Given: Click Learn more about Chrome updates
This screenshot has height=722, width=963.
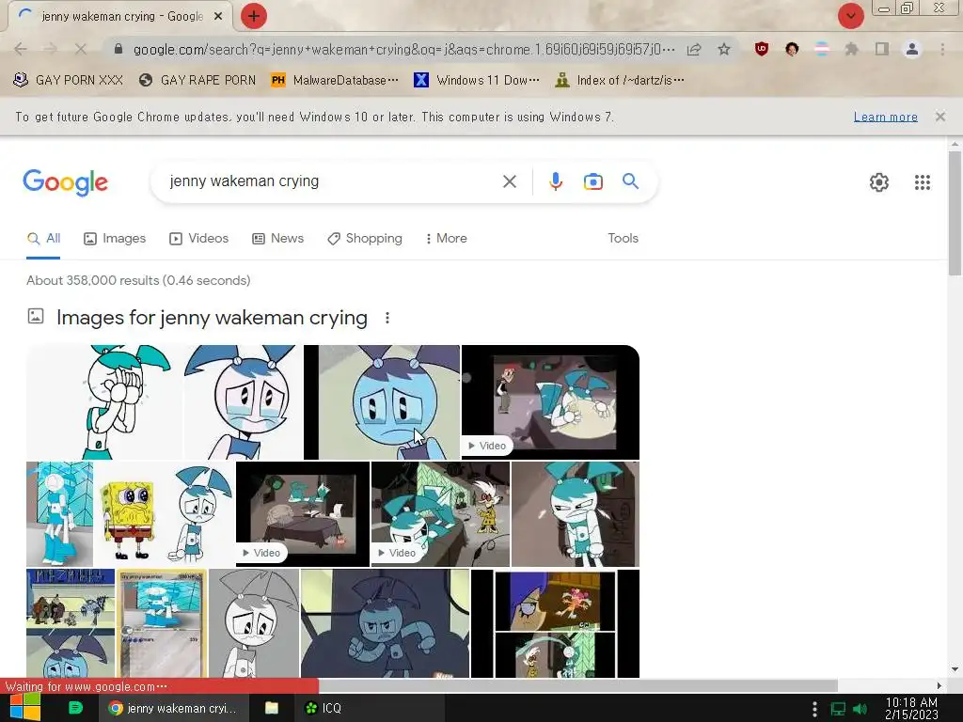Looking at the screenshot, I should point(886,117).
